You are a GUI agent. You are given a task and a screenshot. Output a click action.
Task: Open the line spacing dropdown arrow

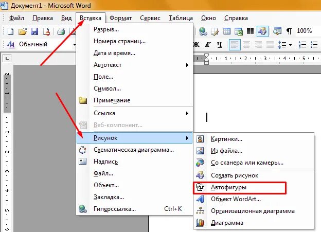pyautogui.click(x=290, y=45)
